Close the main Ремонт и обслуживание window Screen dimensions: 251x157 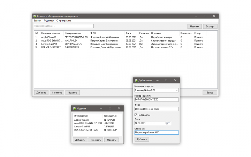[x=214, y=16]
